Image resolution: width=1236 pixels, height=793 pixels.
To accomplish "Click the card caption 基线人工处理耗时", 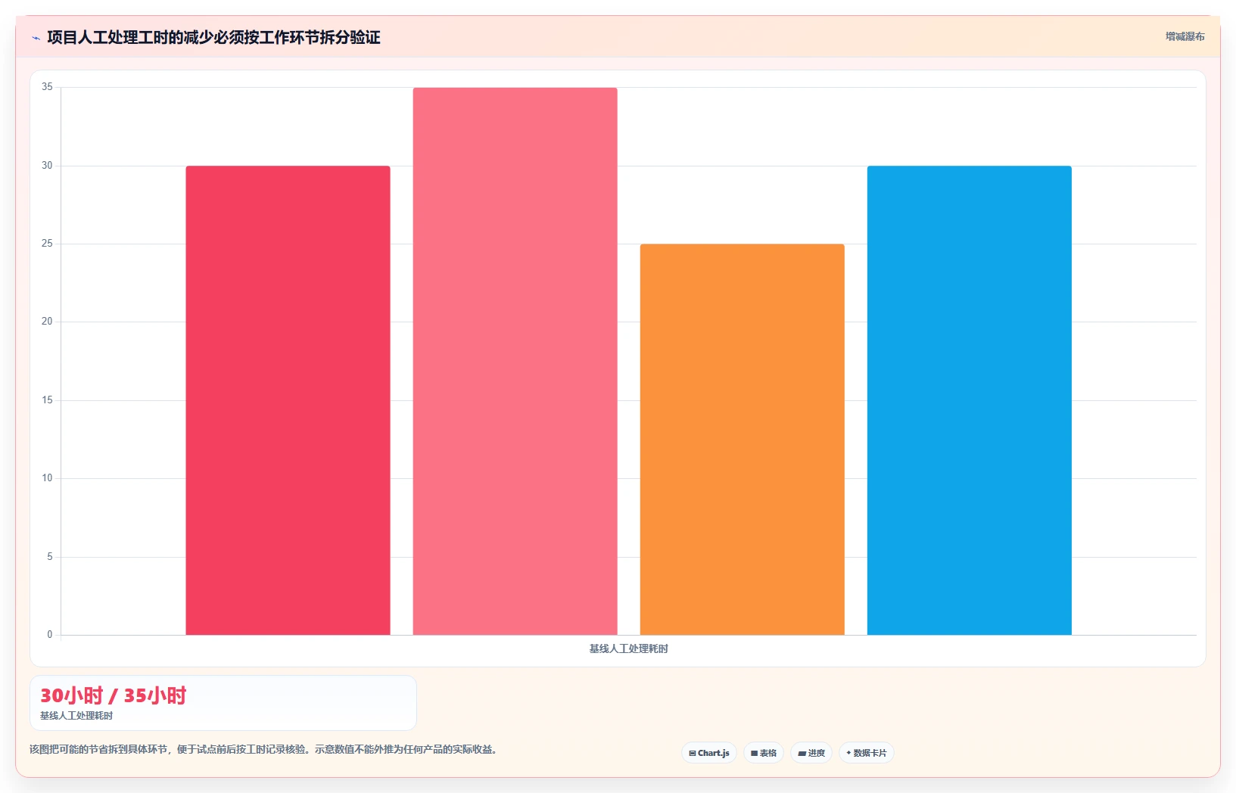I will [x=76, y=716].
